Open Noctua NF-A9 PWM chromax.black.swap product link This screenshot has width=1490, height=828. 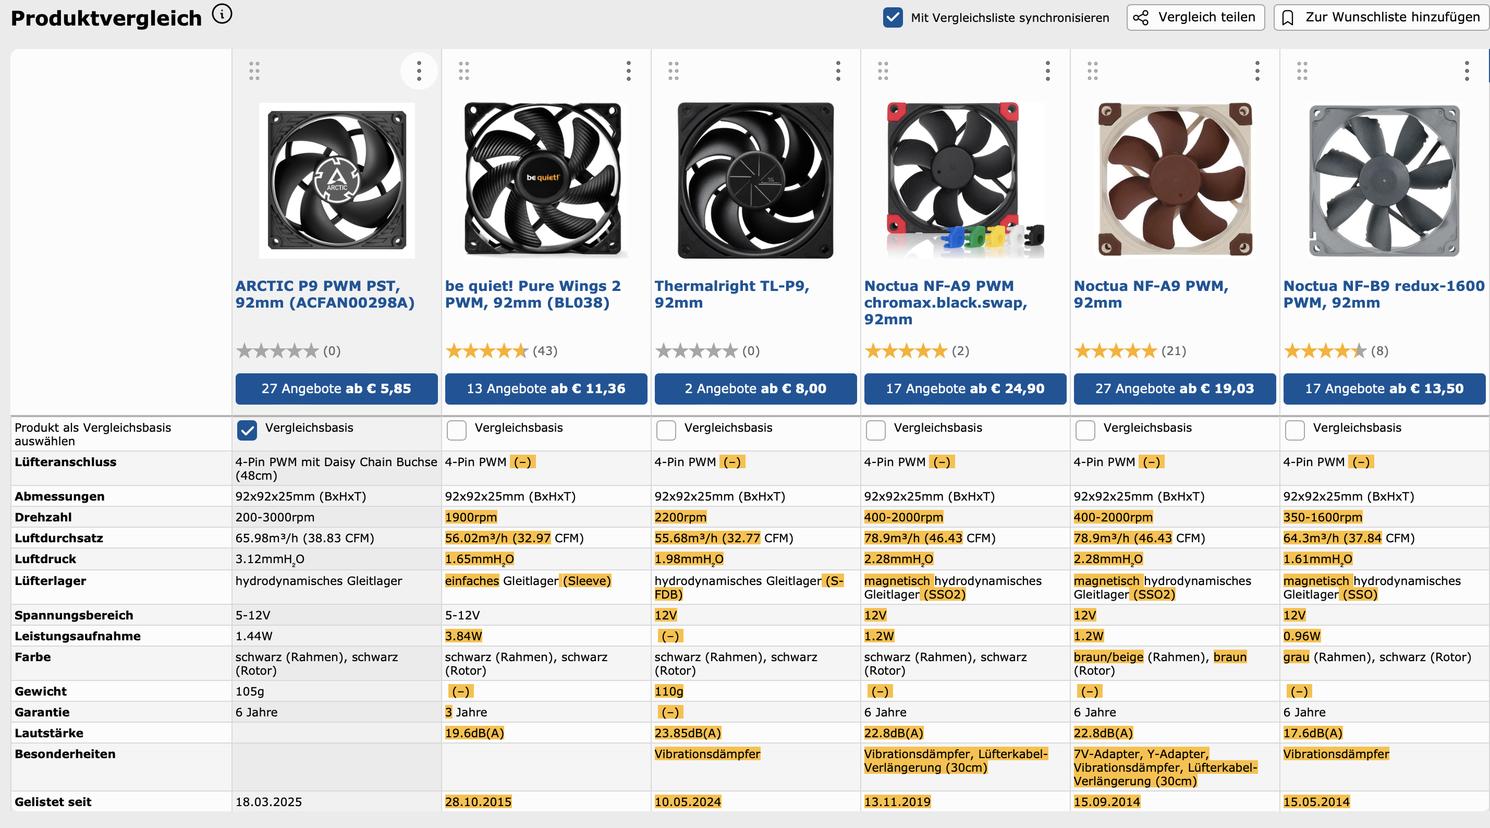tap(945, 302)
